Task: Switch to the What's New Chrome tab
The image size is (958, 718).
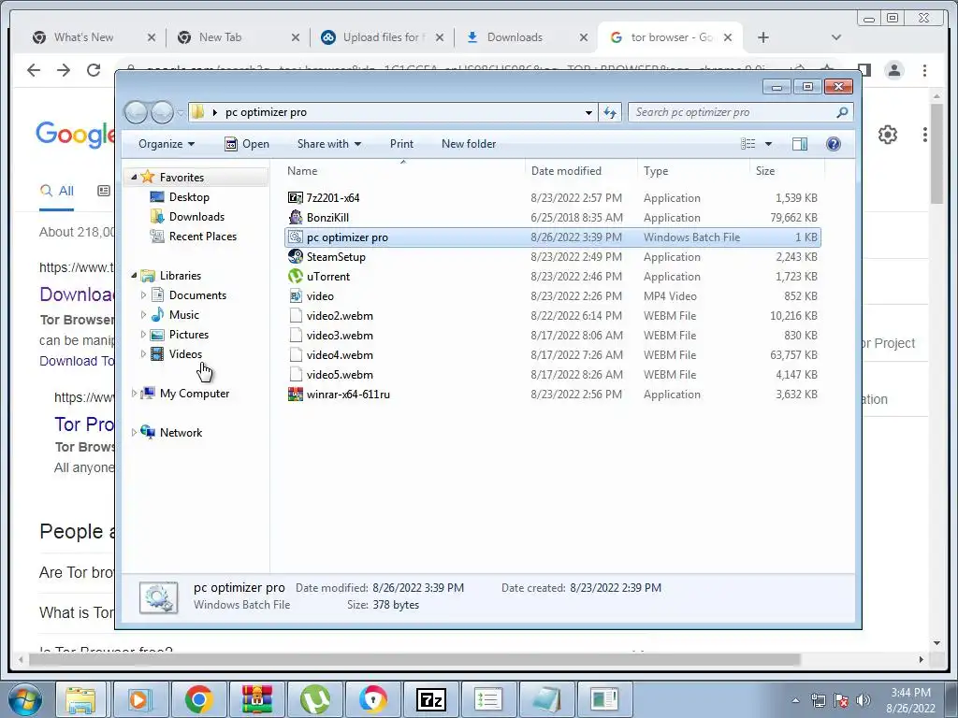Action: click(94, 37)
